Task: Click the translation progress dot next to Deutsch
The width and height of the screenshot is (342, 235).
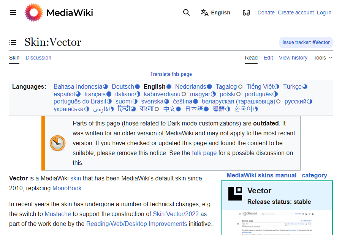Action: click(x=137, y=87)
